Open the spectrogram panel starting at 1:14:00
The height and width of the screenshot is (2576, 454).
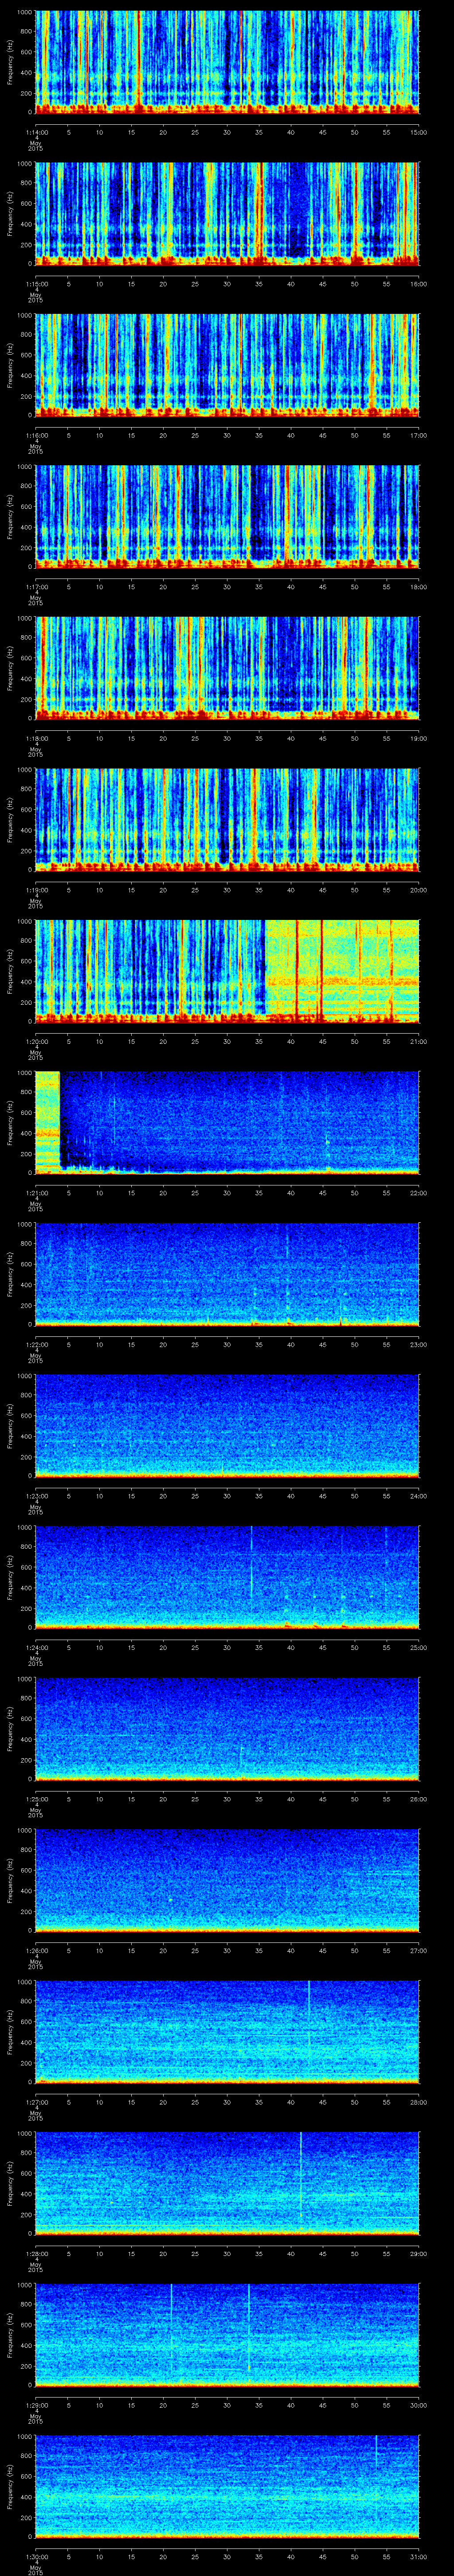click(227, 62)
